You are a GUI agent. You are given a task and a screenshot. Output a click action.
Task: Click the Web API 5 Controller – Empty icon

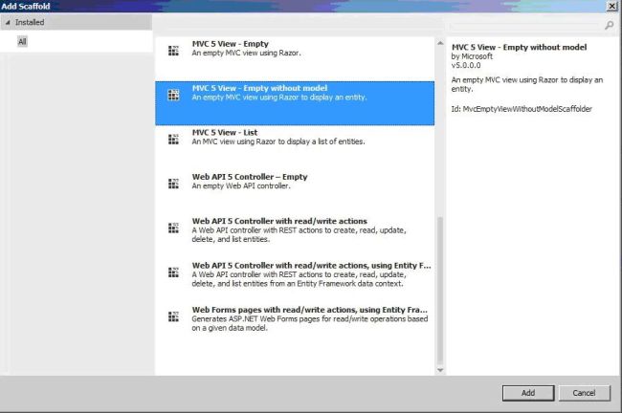173,184
